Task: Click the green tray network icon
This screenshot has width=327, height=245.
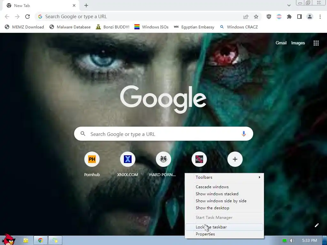Action: coord(284,241)
